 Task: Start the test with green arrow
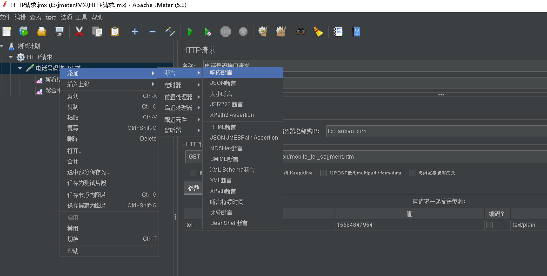[x=190, y=32]
